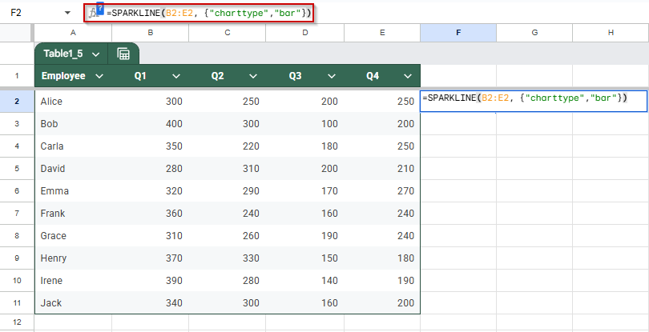The width and height of the screenshot is (649, 332).
Task: Click cell containing Carla
Action: [73, 146]
